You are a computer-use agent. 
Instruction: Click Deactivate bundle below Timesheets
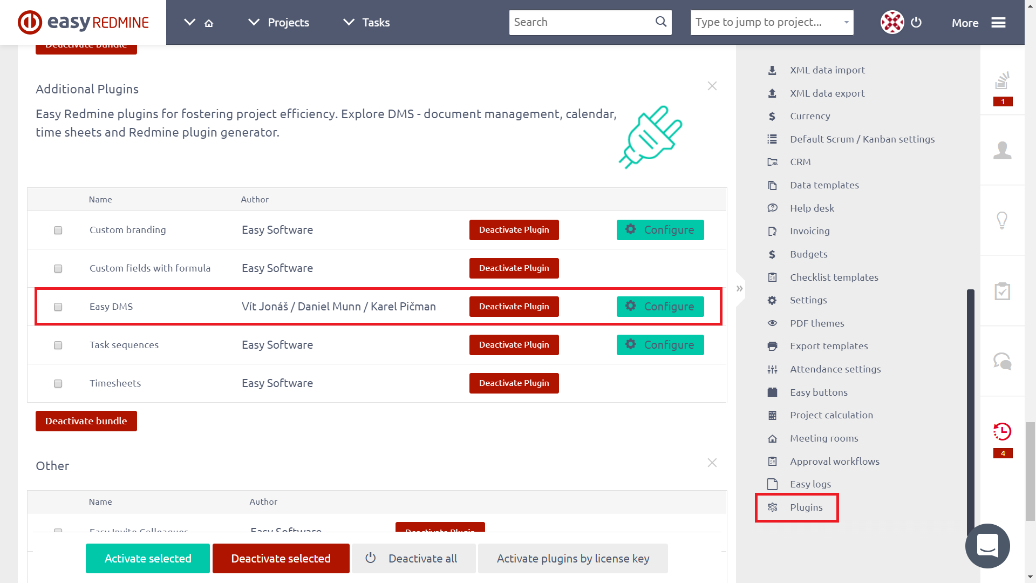coord(86,421)
